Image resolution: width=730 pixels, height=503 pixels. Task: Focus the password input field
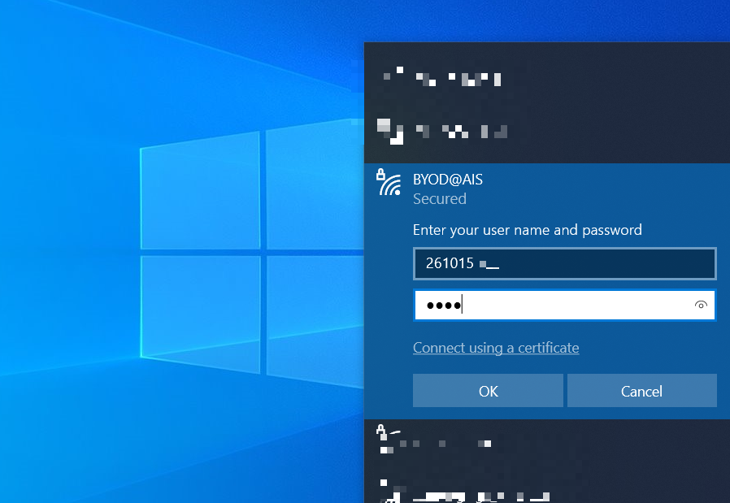(x=564, y=305)
